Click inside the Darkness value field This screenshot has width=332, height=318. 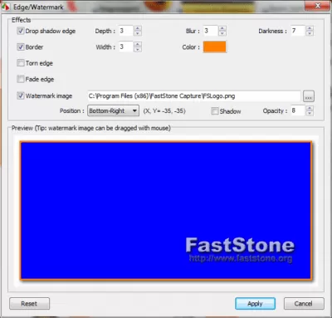[298, 31]
